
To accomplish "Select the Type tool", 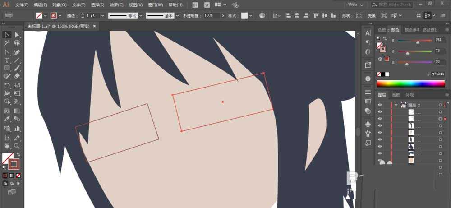I will coord(7,60).
